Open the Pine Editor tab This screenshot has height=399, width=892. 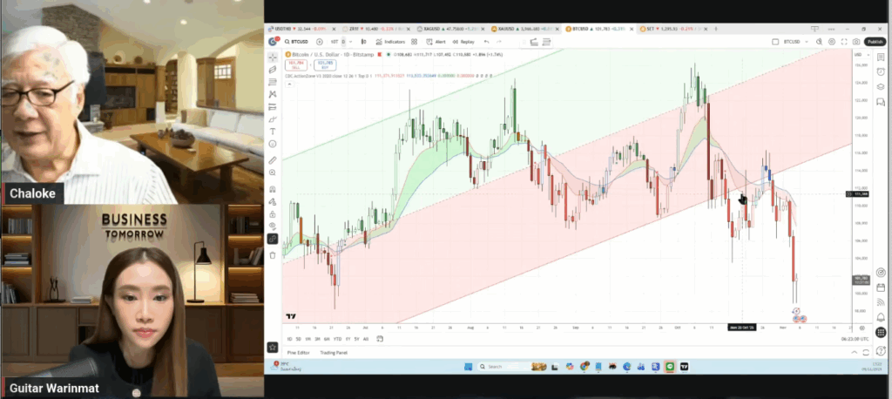point(298,352)
